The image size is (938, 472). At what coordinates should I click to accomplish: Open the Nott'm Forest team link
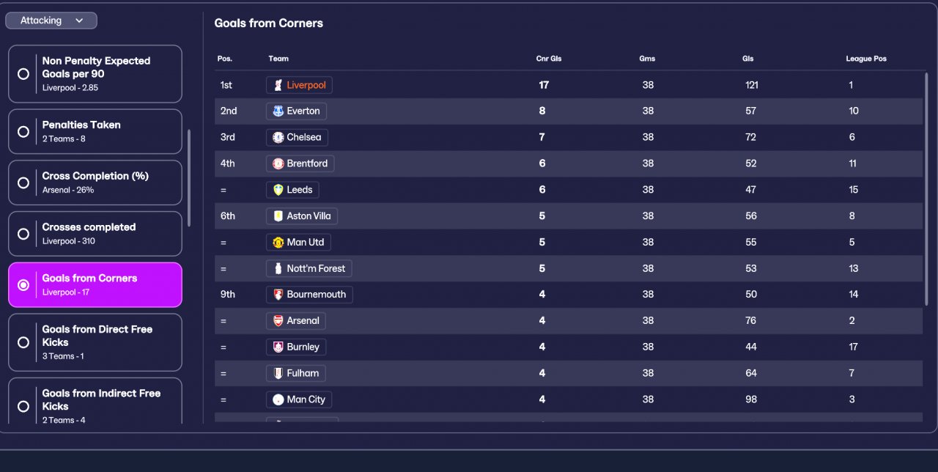316,269
